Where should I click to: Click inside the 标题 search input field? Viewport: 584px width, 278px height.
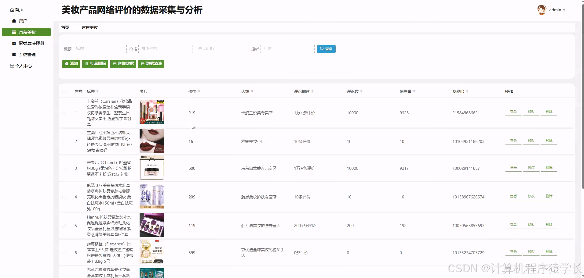coord(100,49)
